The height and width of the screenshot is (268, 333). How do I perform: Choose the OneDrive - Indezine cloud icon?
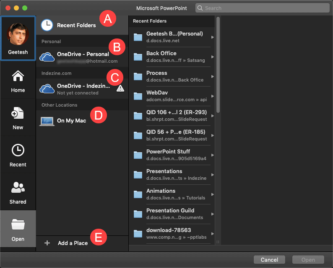pyautogui.click(x=47, y=89)
